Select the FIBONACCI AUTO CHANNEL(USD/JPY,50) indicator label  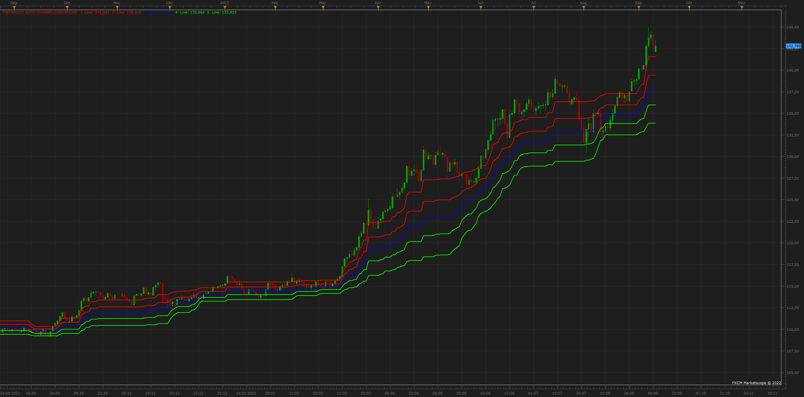pyautogui.click(x=40, y=13)
